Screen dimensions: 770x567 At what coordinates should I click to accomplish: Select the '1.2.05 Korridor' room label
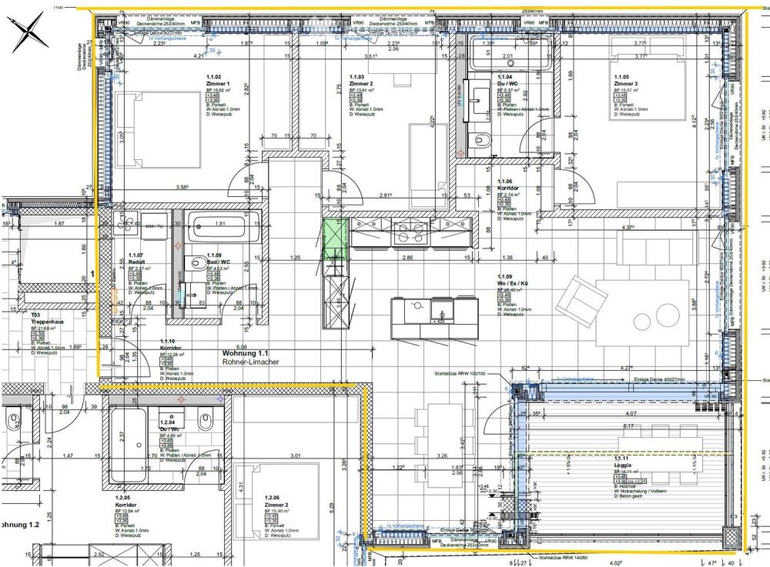click(126, 502)
